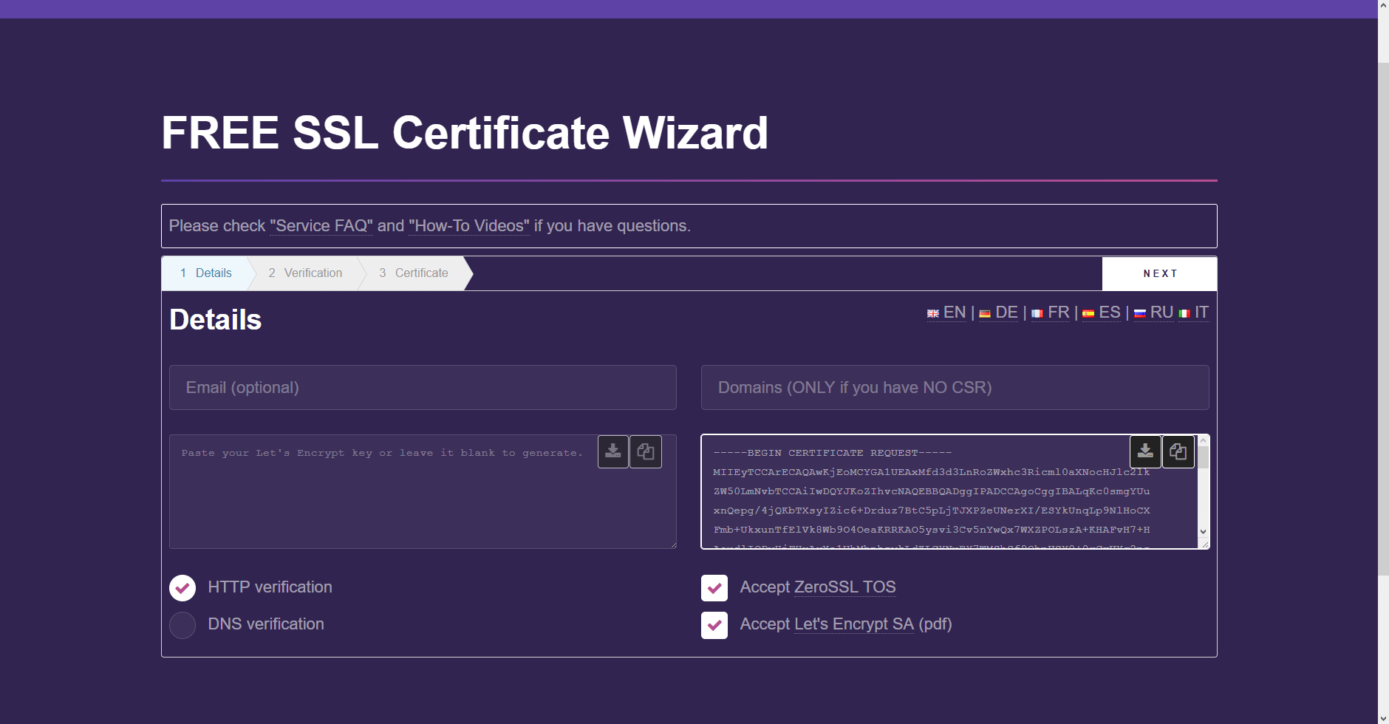Click the FREE SSL Certificate Wizard heading
Viewport: 1389px width, 724px height.
[x=465, y=133]
